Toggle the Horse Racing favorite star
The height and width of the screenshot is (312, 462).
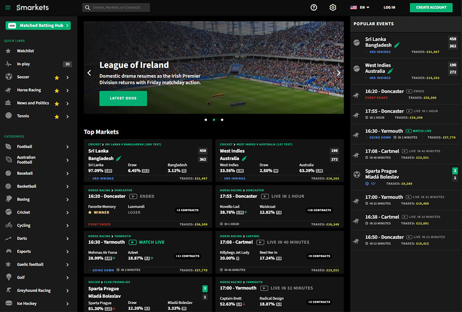[x=57, y=90]
